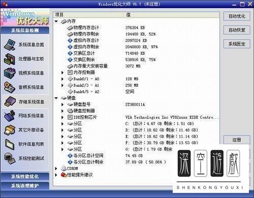Select the Bank4/5 - A2 row
Viewport: 254px width, 198px height.
[136, 92]
